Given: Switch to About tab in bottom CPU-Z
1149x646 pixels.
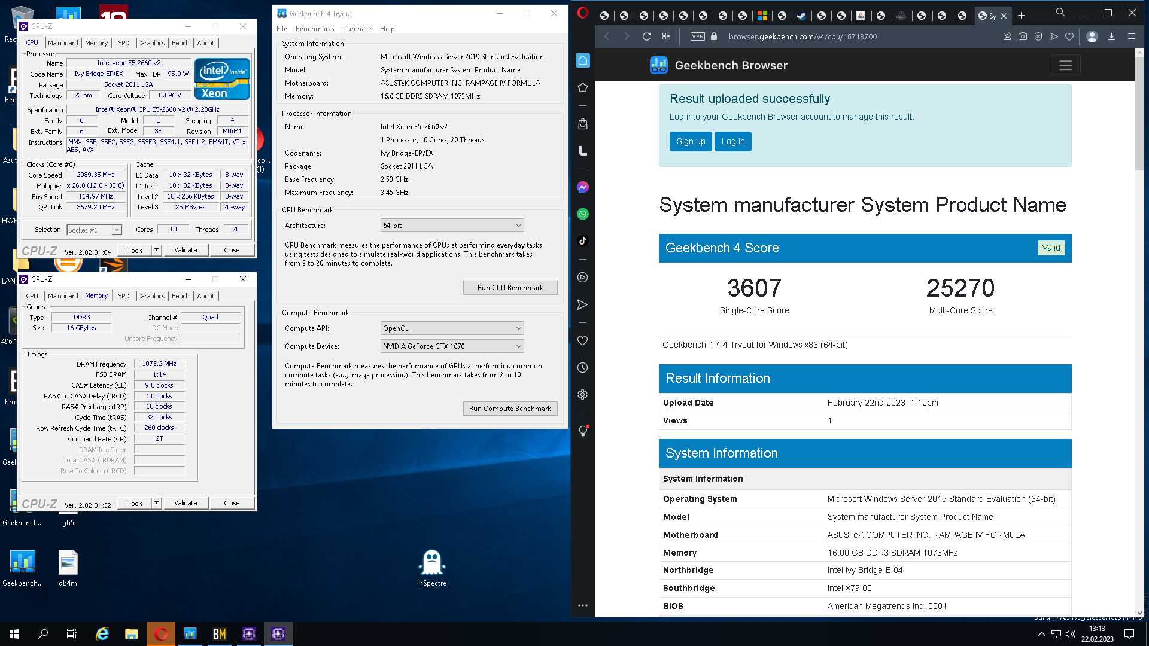Looking at the screenshot, I should [205, 296].
